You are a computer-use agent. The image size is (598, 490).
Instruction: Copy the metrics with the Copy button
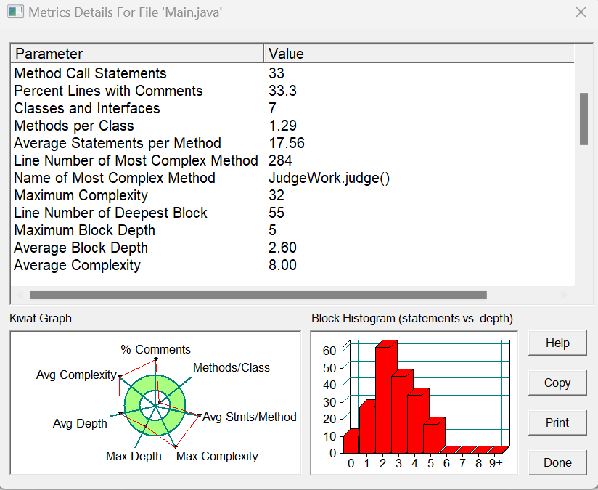click(557, 383)
